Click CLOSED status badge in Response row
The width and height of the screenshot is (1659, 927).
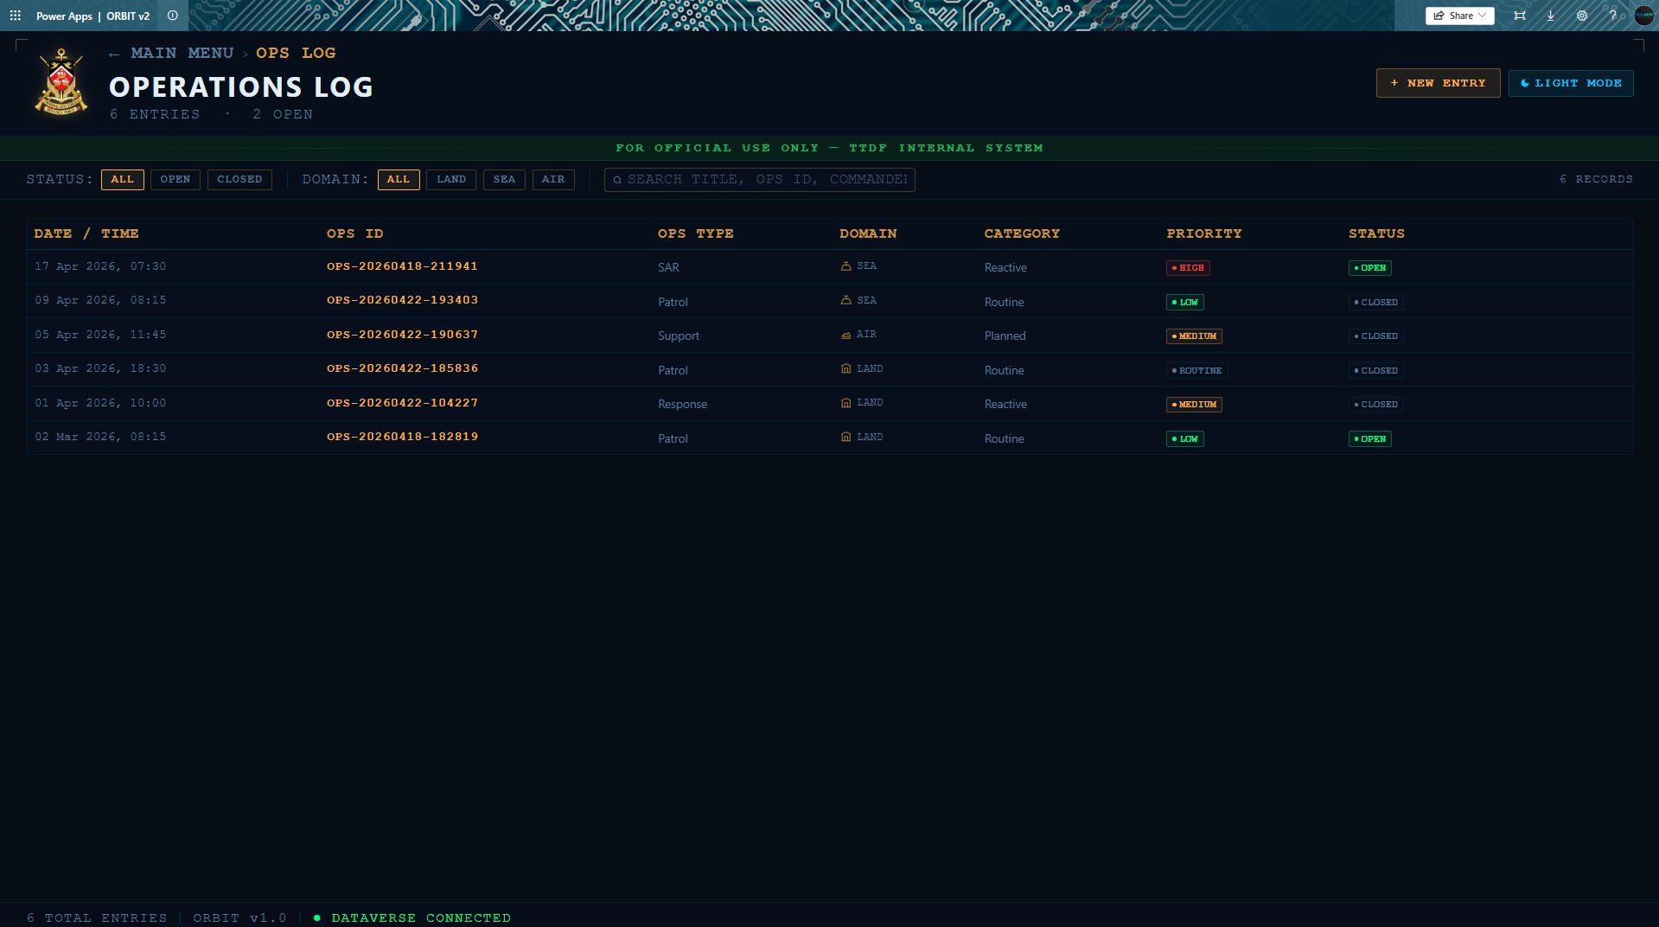1375,405
